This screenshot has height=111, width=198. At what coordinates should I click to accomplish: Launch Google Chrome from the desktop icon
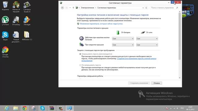click(5, 52)
